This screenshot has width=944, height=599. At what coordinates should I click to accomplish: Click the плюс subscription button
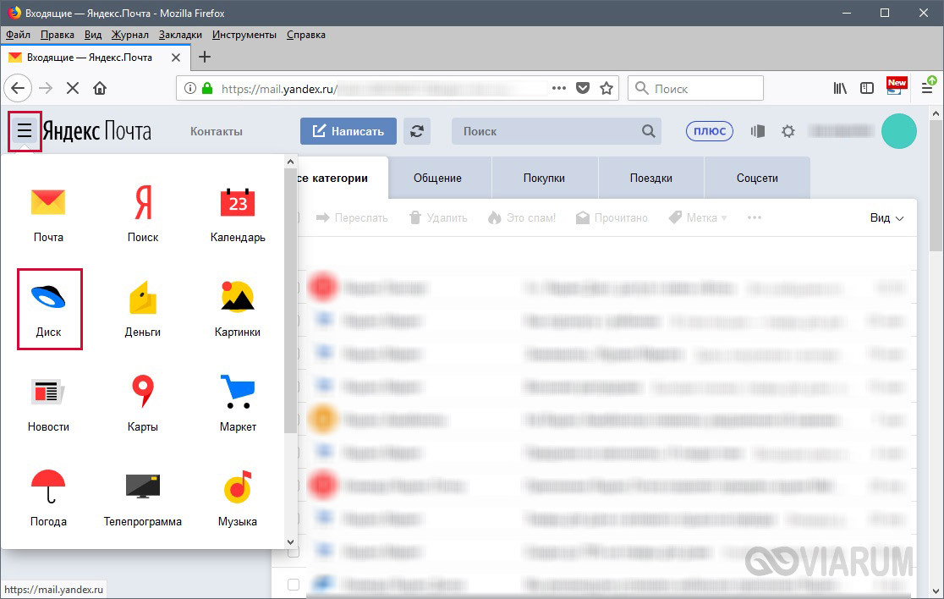[x=710, y=131]
